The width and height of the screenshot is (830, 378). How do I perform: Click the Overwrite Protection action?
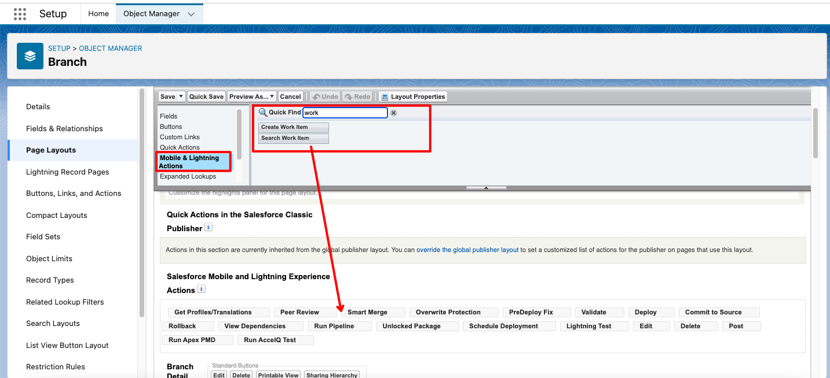point(454,312)
